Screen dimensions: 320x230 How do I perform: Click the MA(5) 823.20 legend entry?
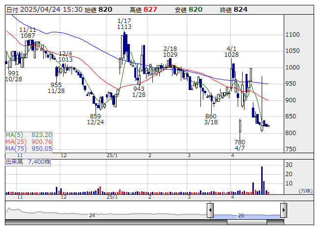[28, 135]
